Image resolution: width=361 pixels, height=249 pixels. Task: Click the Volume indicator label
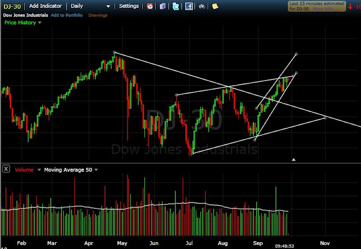click(x=24, y=170)
